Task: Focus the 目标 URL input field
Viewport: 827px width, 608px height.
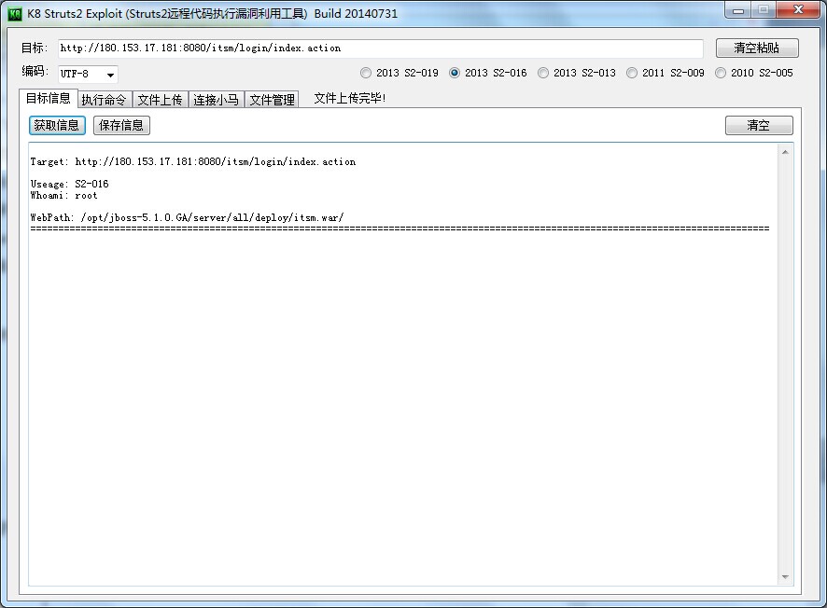Action: click(x=380, y=48)
